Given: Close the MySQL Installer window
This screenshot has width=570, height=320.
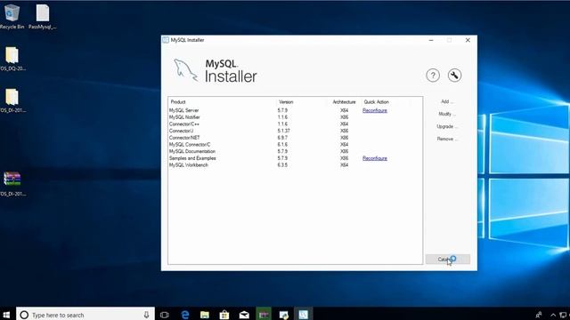Looking at the screenshot, I should [x=468, y=40].
